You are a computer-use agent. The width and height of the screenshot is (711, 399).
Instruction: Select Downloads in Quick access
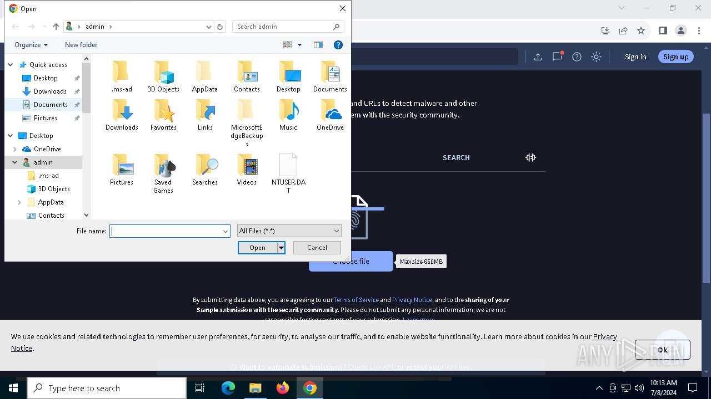click(50, 91)
